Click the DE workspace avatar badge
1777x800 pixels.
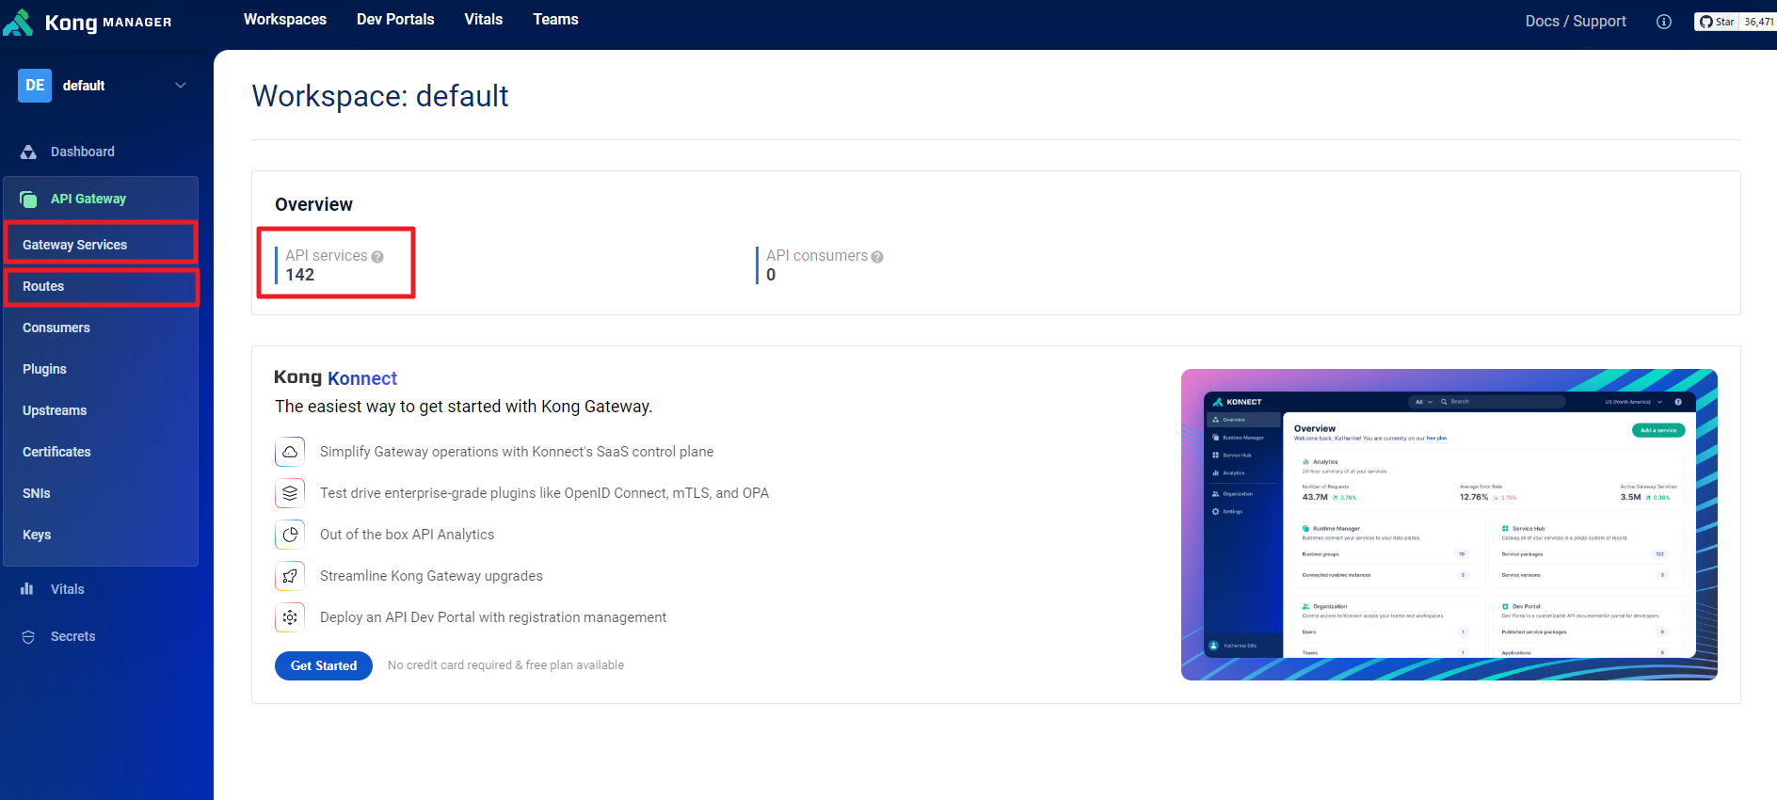point(35,86)
